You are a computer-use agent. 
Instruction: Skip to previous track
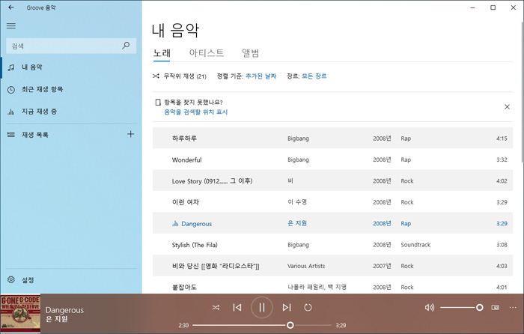pos(237,307)
